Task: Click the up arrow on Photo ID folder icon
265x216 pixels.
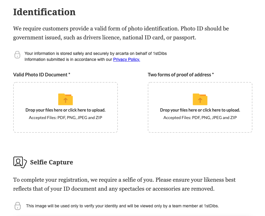Action: point(66,100)
